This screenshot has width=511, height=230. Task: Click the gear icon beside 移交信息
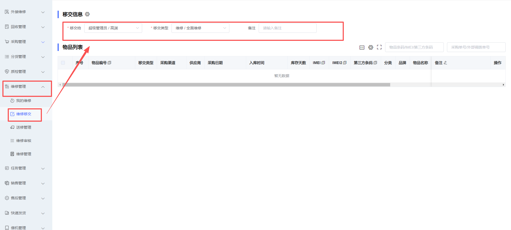coord(87,14)
